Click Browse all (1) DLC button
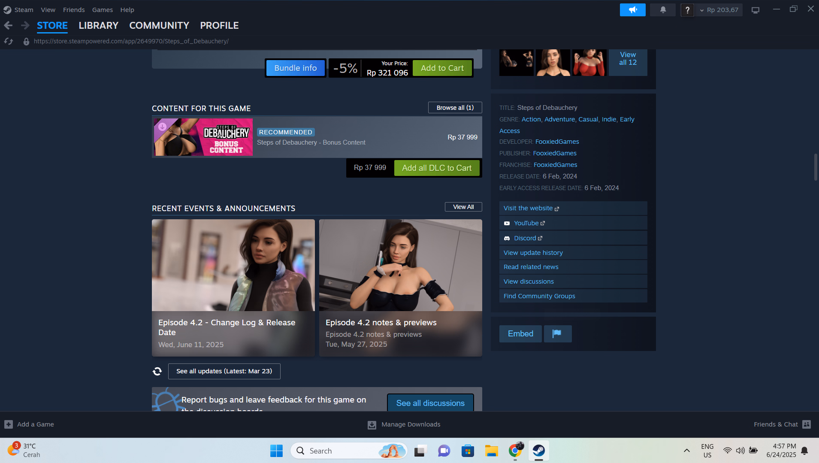 (455, 108)
